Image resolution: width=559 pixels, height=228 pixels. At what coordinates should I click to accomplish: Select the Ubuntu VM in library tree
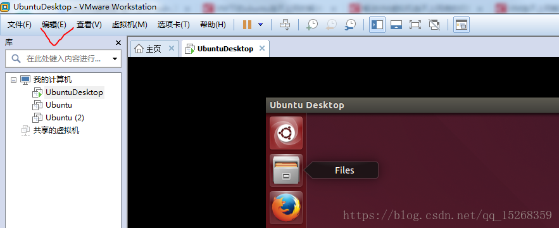click(x=59, y=105)
